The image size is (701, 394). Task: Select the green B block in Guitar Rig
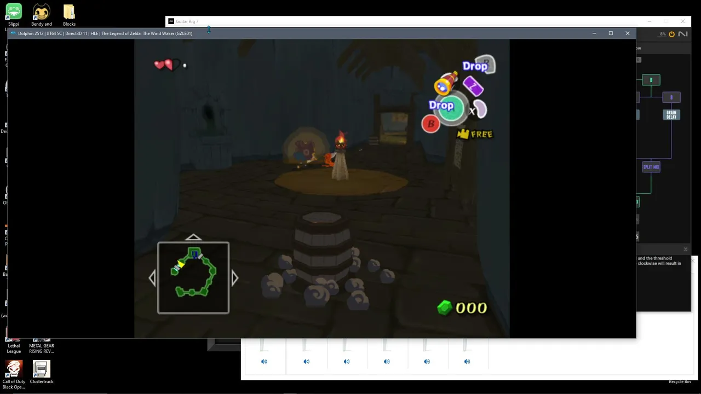pyautogui.click(x=651, y=80)
